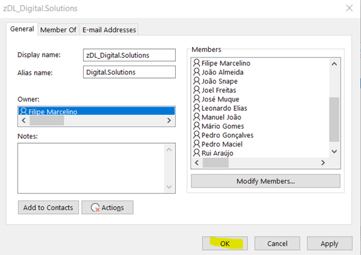Select owner name Filipe Marcelino
Viewport: 361px width, 255px height.
tap(53, 112)
